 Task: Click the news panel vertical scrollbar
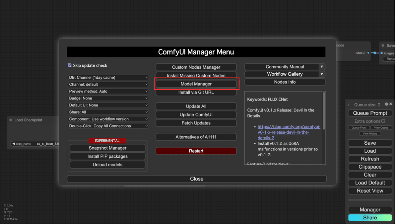[x=324, y=111]
